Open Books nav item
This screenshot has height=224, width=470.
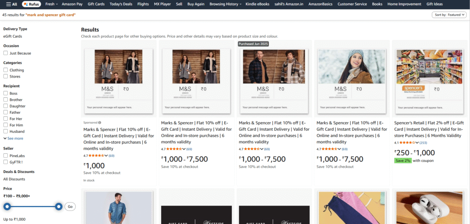point(377,4)
